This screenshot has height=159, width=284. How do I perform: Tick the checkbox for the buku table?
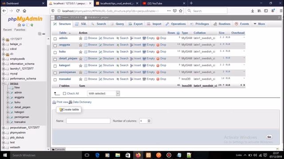coord(55,52)
